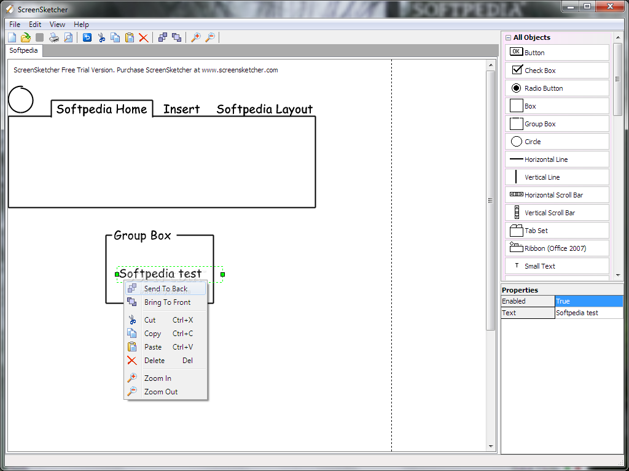Image resolution: width=629 pixels, height=471 pixels.
Task: Choose Cut in the context menu
Action: 166,320
